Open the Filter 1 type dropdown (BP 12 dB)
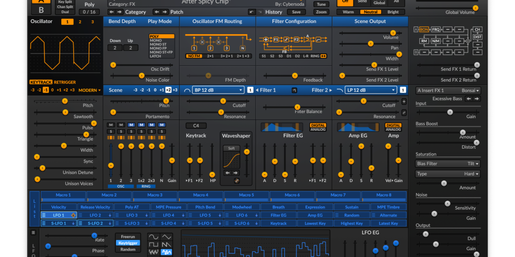Image resolution: width=515 pixels, height=257 pixels. click(x=218, y=90)
